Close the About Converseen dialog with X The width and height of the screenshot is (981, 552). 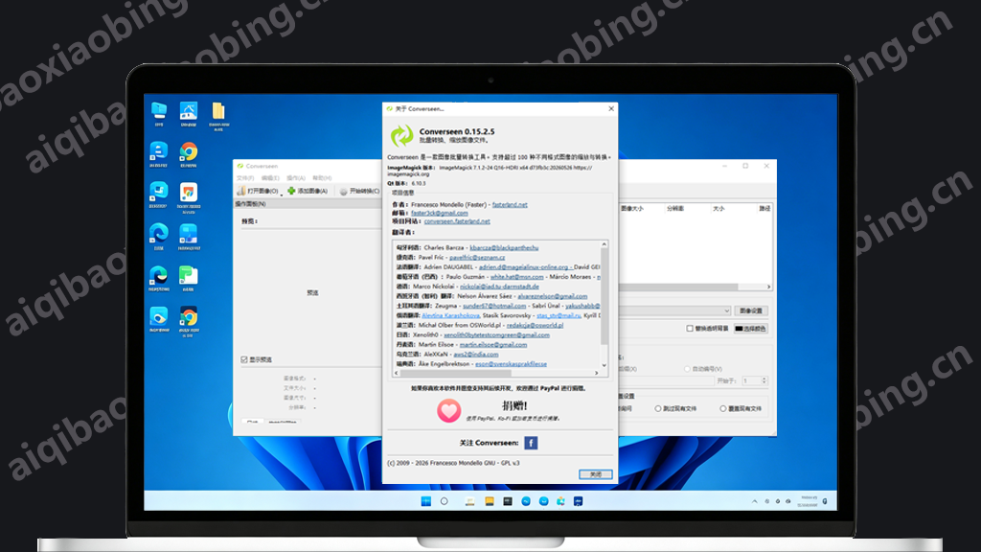611,108
